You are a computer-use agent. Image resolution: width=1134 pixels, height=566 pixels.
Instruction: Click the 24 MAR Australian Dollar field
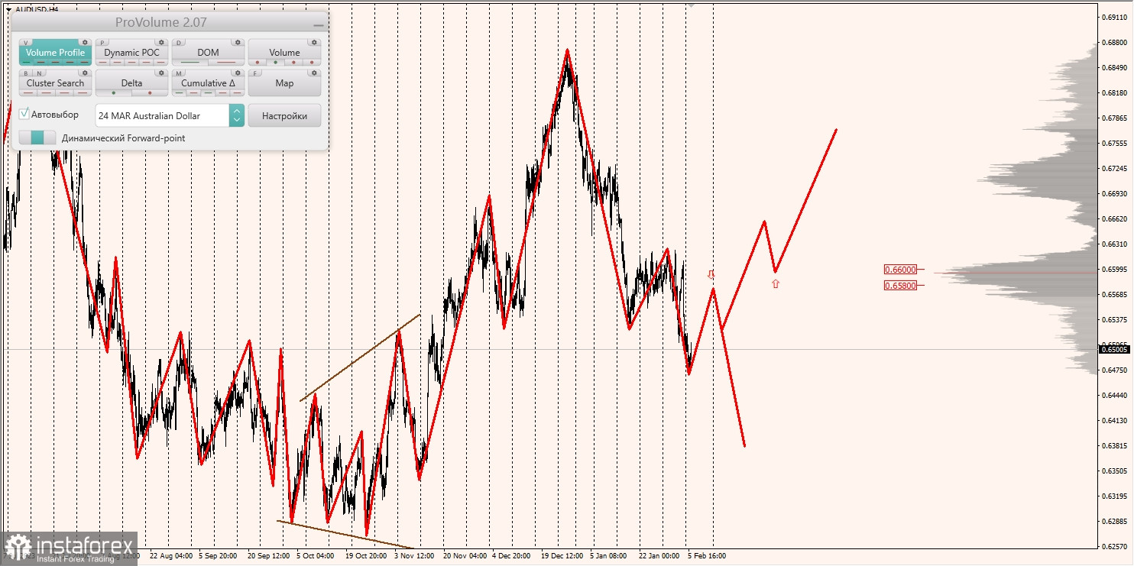162,115
